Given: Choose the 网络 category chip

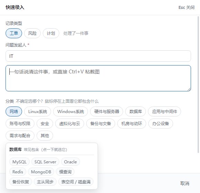Looking at the screenshot, I should click(14, 112).
